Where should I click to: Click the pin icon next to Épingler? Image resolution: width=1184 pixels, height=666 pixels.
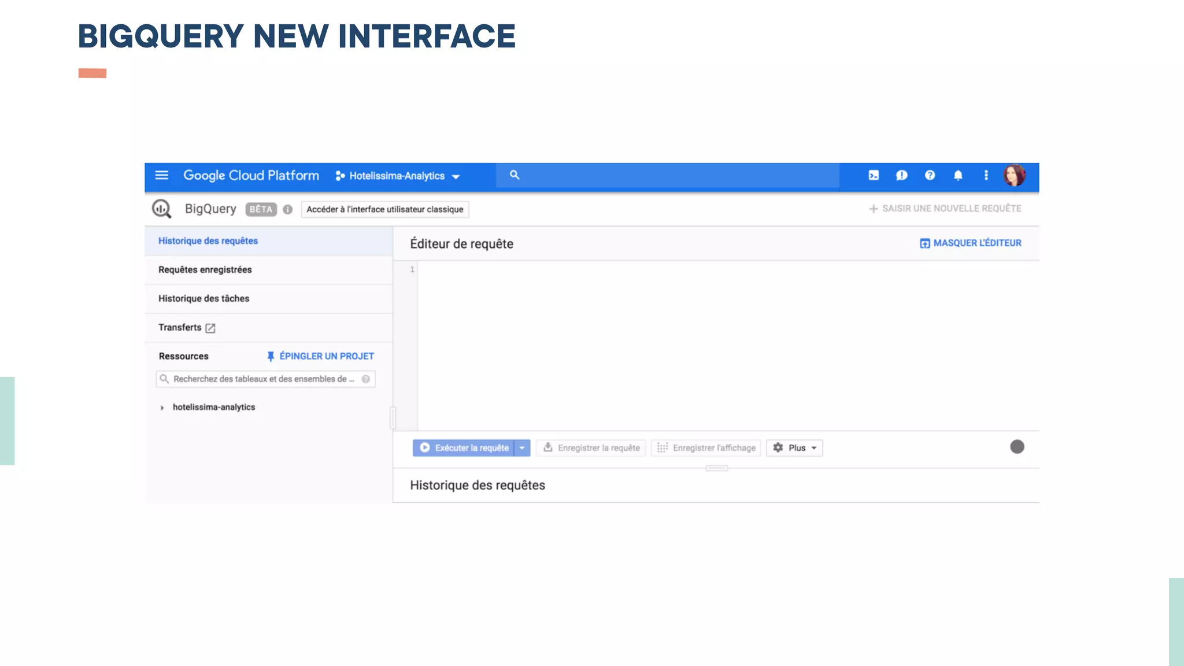coord(271,356)
